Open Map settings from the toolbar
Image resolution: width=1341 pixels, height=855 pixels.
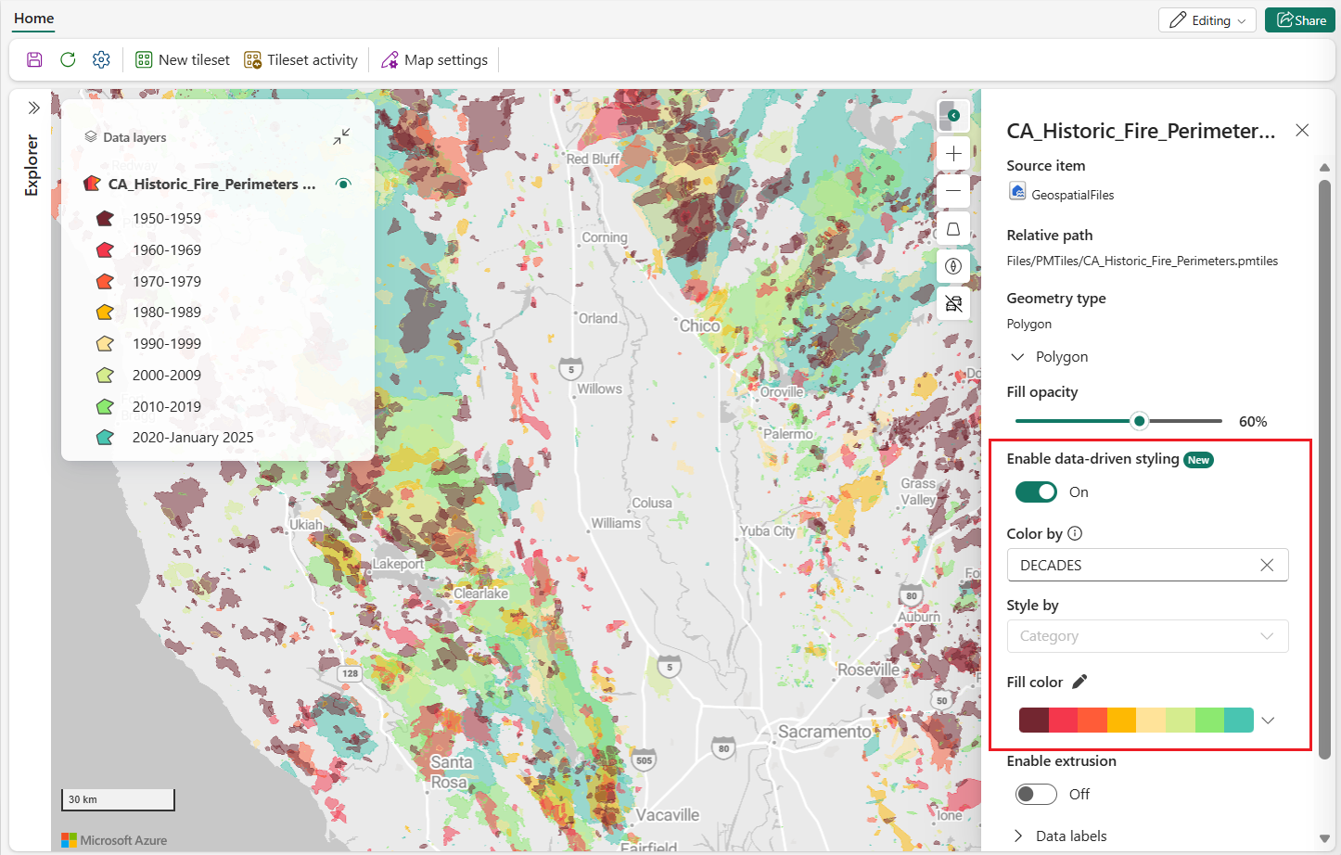point(434,60)
